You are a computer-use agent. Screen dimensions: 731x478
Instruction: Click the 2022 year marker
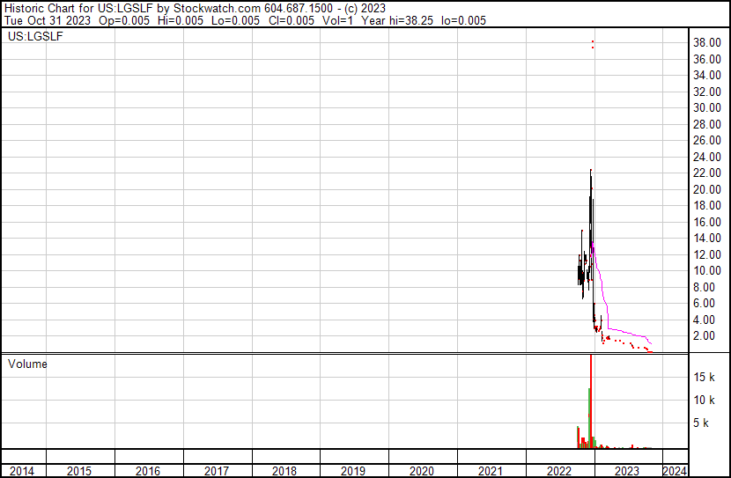click(559, 471)
